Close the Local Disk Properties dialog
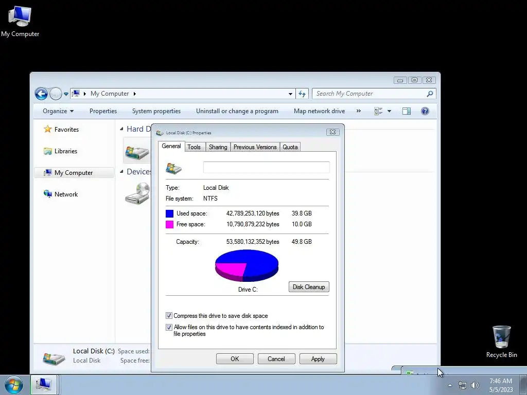Image resolution: width=527 pixels, height=395 pixels. tap(333, 132)
